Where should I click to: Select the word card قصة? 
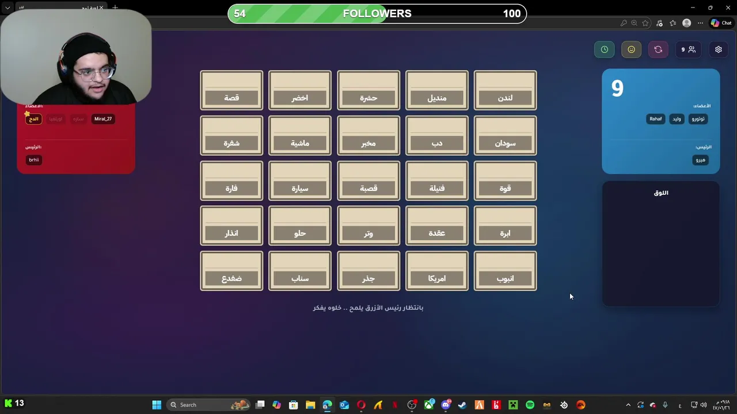231,90
